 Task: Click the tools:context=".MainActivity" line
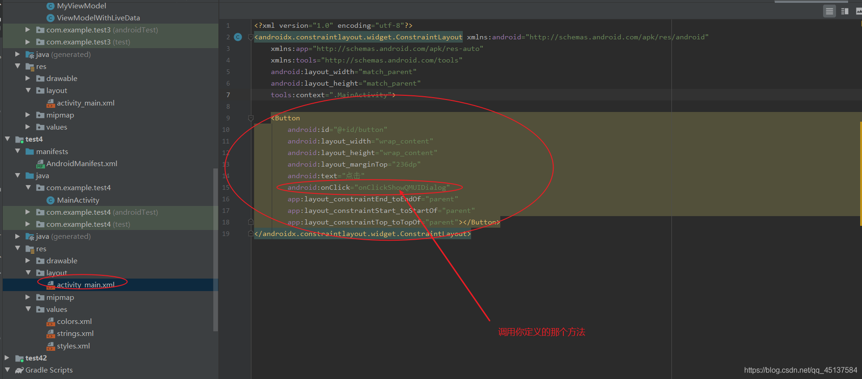333,95
